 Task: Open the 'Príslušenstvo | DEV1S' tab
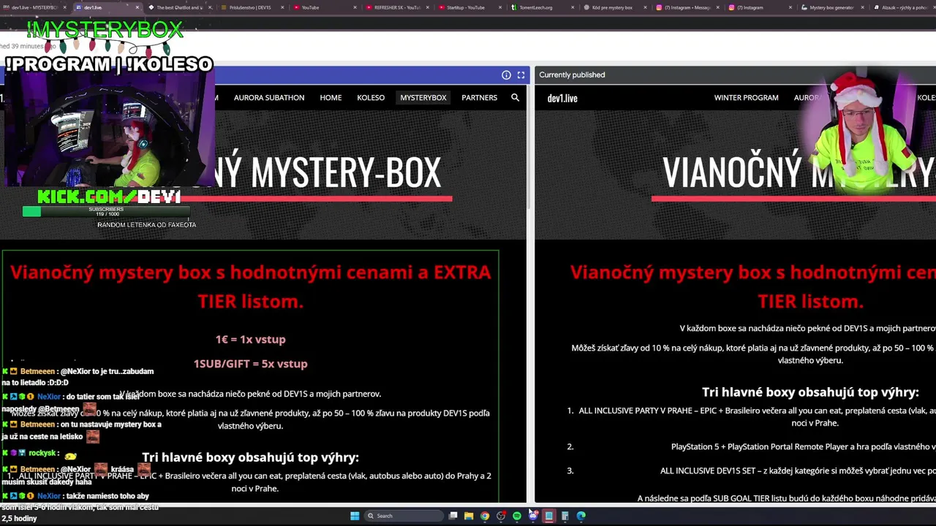pos(252,7)
